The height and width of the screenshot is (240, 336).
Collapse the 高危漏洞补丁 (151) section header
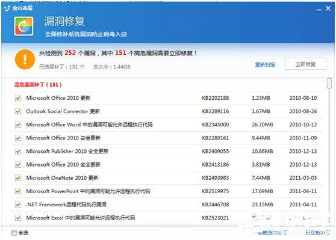point(38,85)
